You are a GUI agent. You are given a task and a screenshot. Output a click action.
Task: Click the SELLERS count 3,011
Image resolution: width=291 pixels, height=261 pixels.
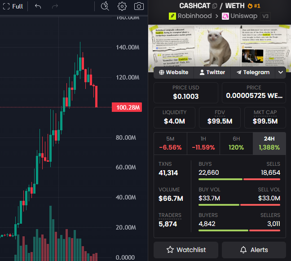273,224
